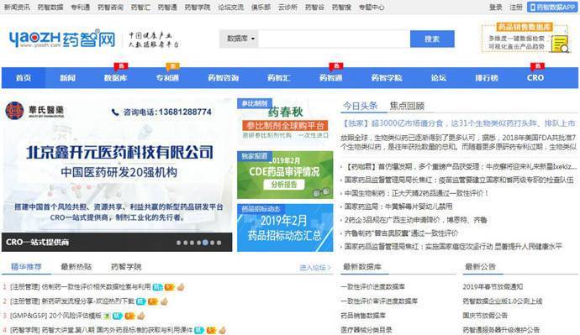Open 2019年春节放假通知 announcement
This screenshot has width=580, height=335.
pos(493,286)
